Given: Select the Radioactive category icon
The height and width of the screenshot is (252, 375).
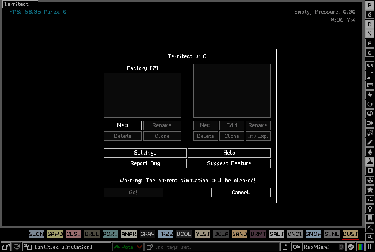Looking at the screenshot, I should pyautogui.click(x=370, y=181).
